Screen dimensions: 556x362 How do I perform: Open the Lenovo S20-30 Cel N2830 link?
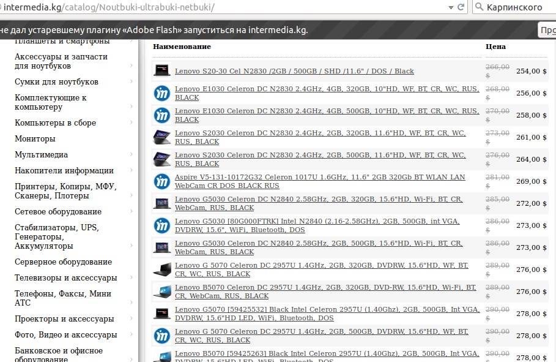[x=294, y=71]
